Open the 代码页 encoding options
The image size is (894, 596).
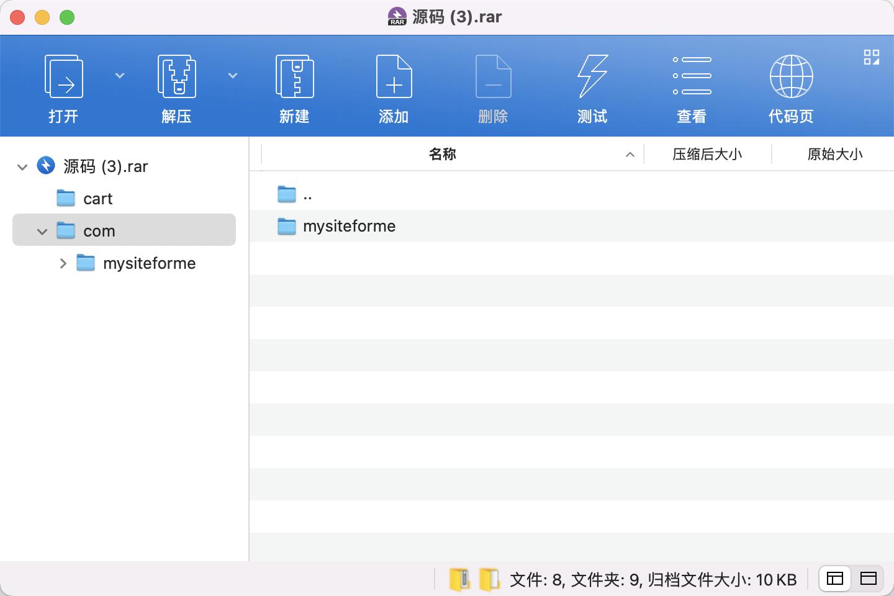(x=791, y=87)
